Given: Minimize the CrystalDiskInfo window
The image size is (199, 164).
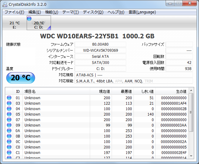Looking at the screenshot, I should pos(170,3).
